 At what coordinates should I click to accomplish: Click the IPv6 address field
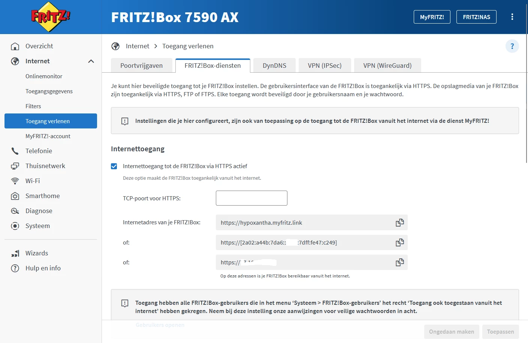coord(312,242)
